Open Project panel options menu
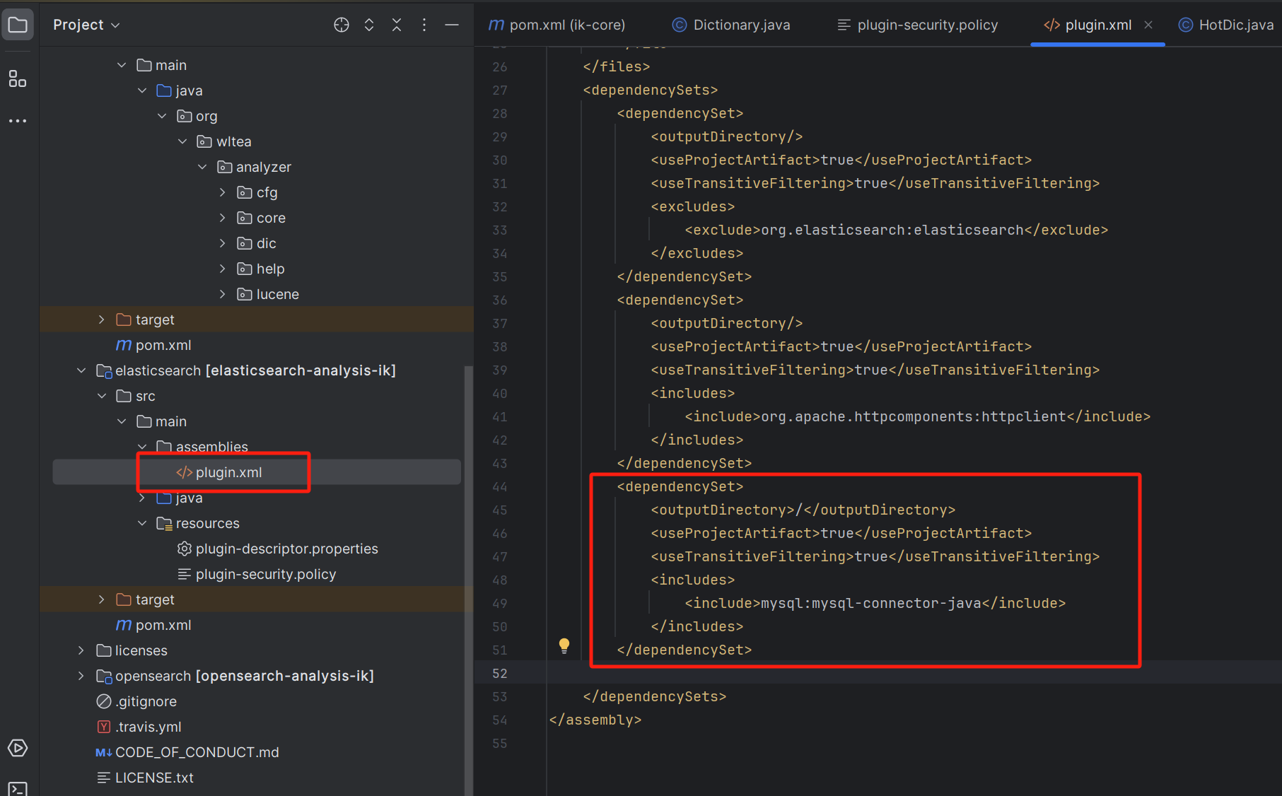1282x796 pixels. pyautogui.click(x=424, y=25)
